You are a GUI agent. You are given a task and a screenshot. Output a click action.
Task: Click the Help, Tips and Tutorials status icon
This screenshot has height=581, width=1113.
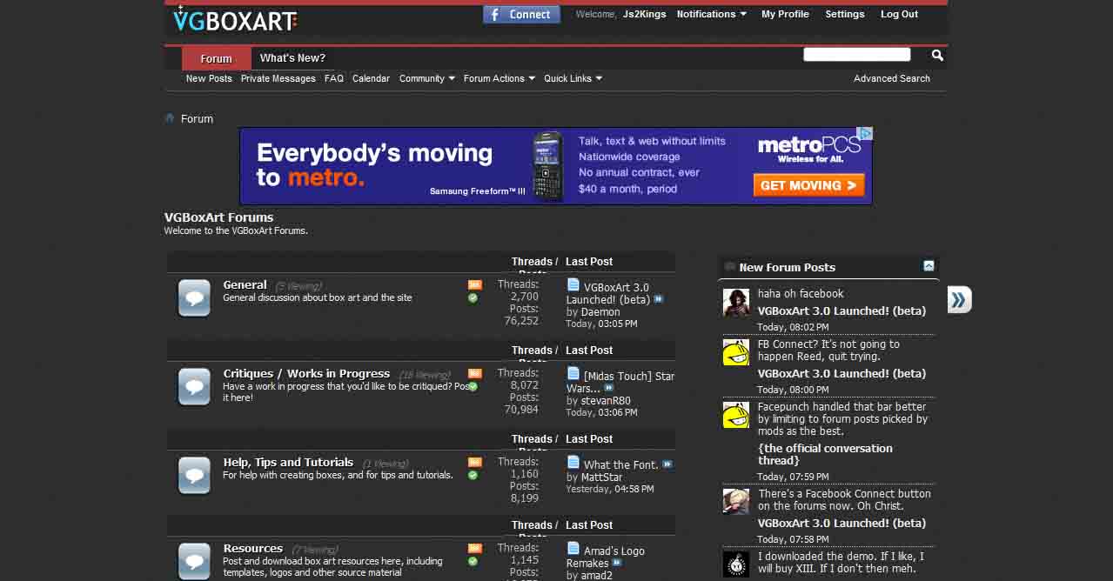pyautogui.click(x=194, y=475)
